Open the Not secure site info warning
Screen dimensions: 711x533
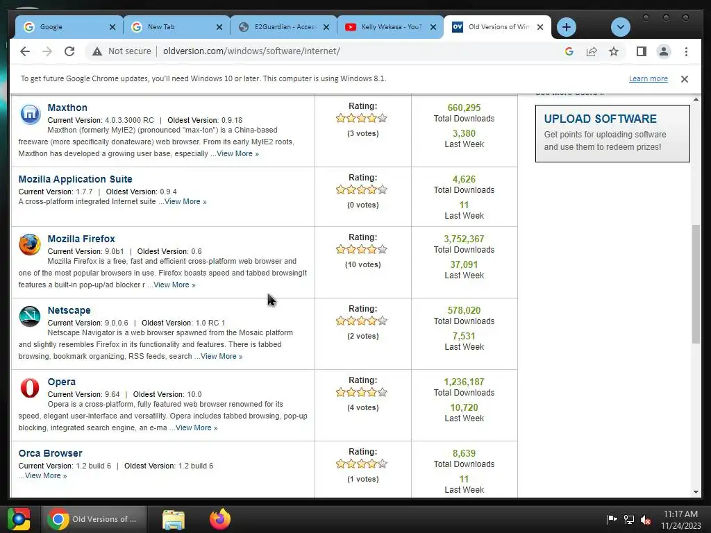pyautogui.click(x=122, y=51)
